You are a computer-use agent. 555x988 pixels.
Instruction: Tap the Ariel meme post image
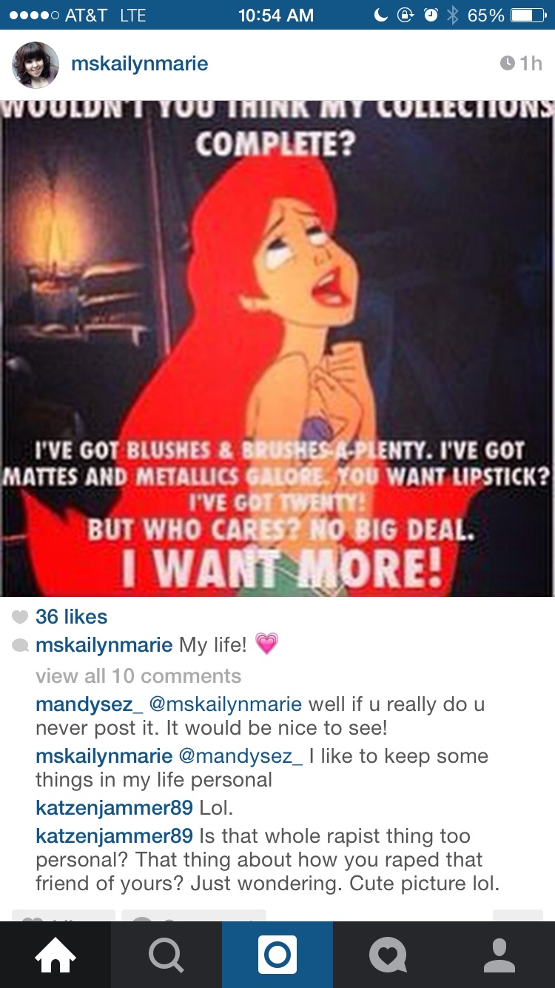pos(277,348)
